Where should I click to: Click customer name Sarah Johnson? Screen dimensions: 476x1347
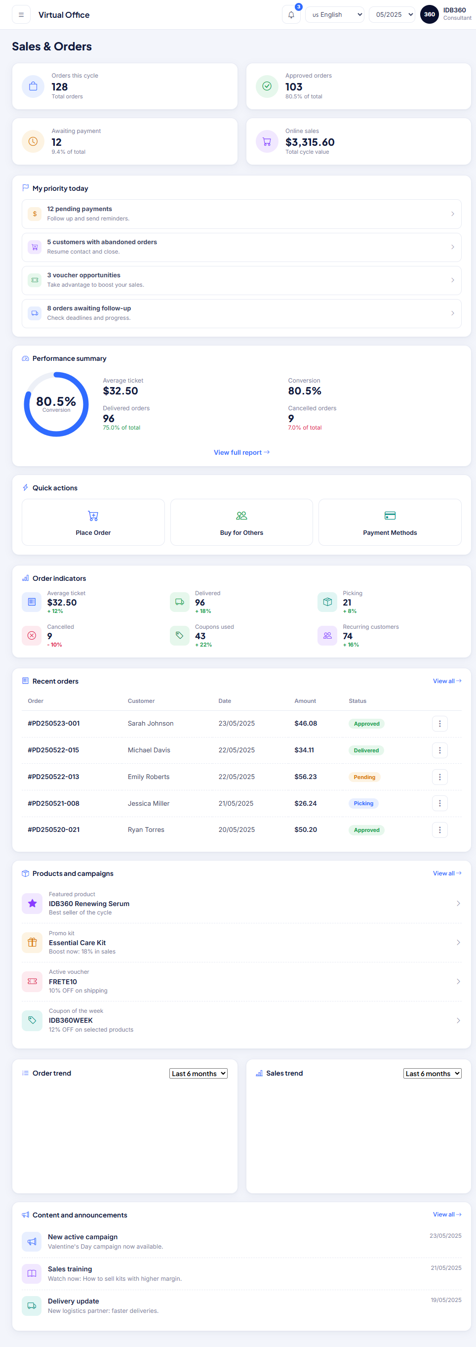tap(151, 724)
